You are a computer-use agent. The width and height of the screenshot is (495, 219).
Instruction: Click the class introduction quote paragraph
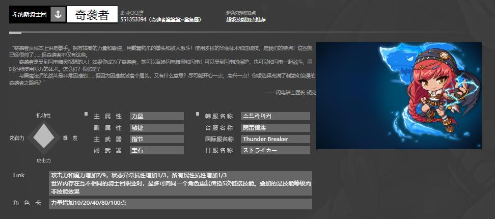tap(162, 66)
